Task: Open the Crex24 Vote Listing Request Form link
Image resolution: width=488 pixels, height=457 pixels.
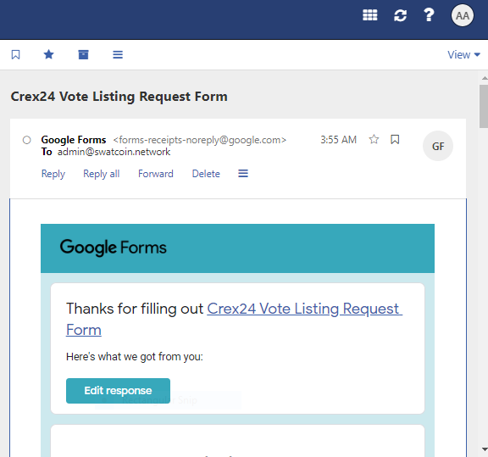Action: (234, 319)
